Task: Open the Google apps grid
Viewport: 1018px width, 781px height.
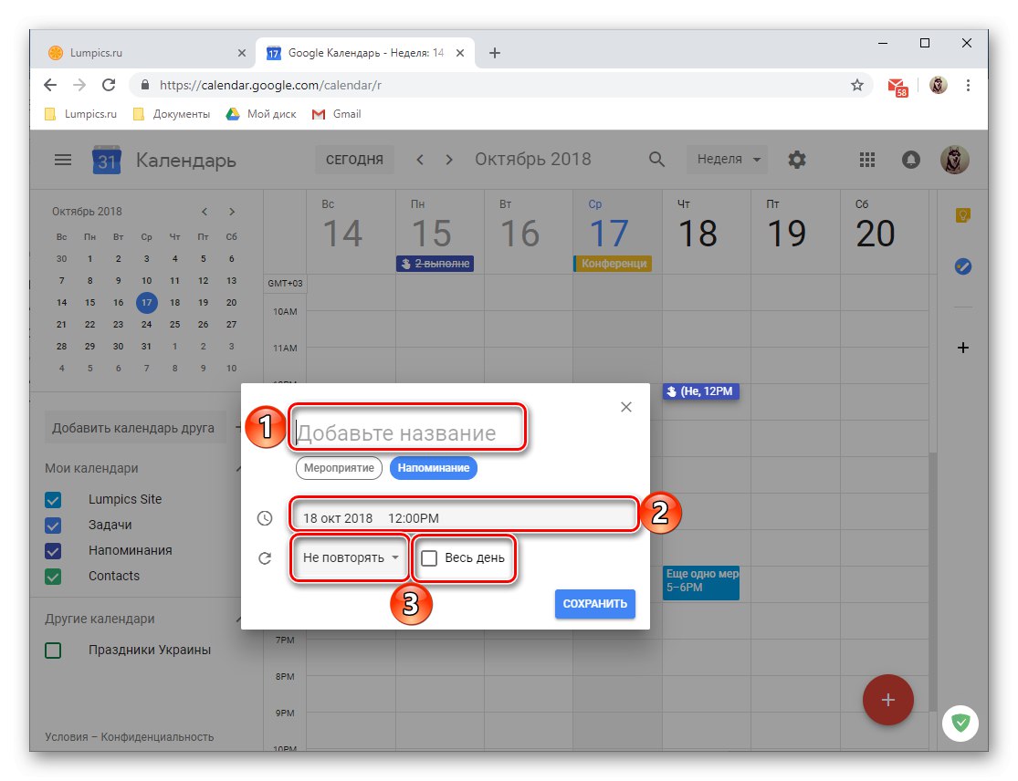Action: (x=866, y=160)
